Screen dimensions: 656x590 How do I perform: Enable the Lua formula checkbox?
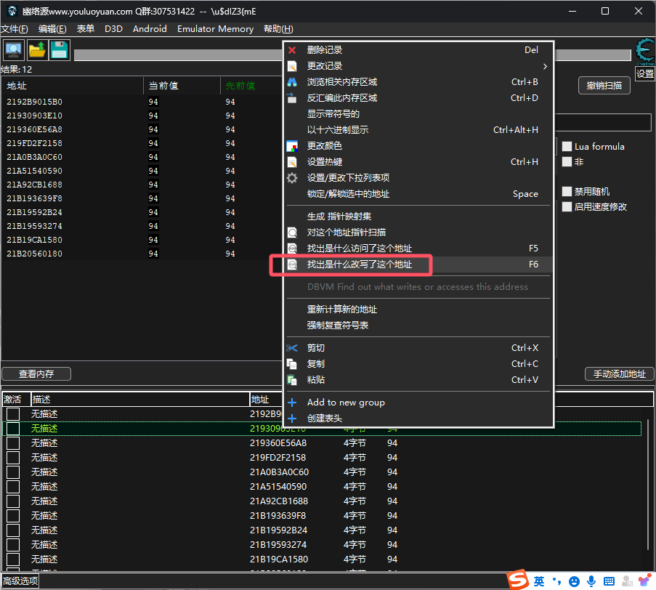pyautogui.click(x=567, y=147)
